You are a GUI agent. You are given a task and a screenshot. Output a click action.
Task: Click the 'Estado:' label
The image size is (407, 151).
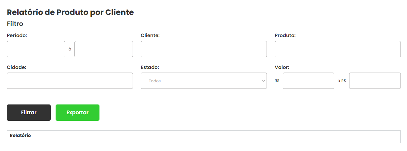(x=150, y=67)
